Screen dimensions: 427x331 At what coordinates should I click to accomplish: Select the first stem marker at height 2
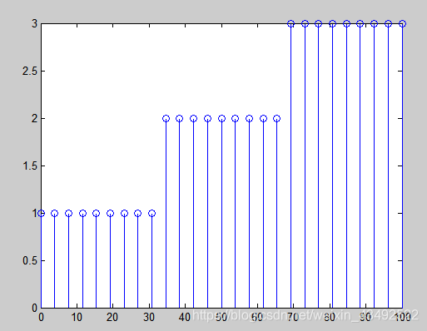point(166,119)
